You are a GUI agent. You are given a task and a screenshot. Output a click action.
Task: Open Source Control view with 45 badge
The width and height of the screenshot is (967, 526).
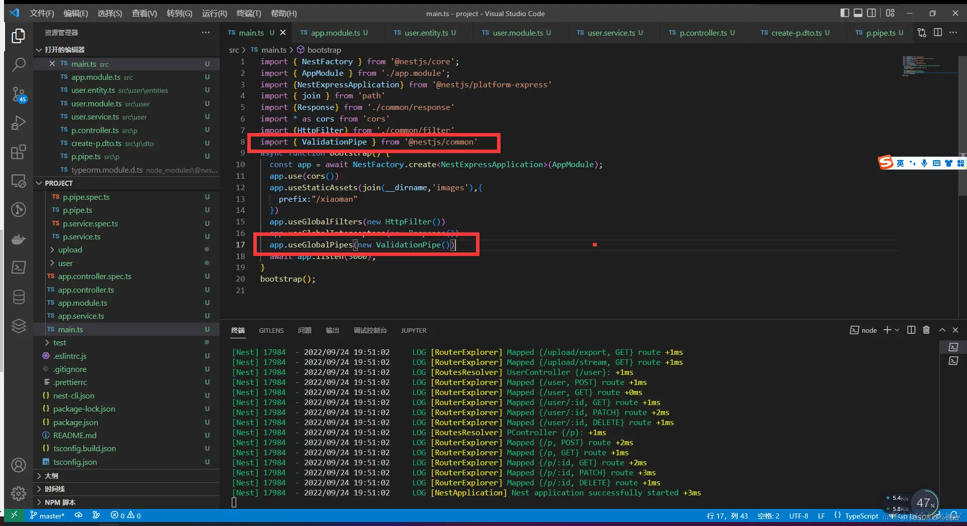[x=19, y=94]
